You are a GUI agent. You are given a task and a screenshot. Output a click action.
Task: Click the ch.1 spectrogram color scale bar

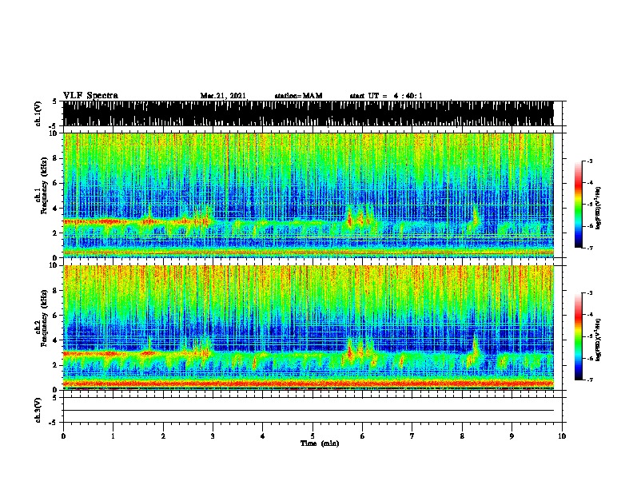[x=579, y=205]
